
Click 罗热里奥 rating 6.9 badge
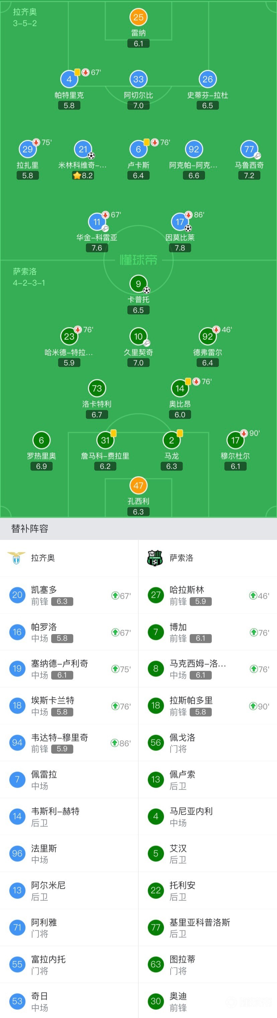(x=41, y=466)
